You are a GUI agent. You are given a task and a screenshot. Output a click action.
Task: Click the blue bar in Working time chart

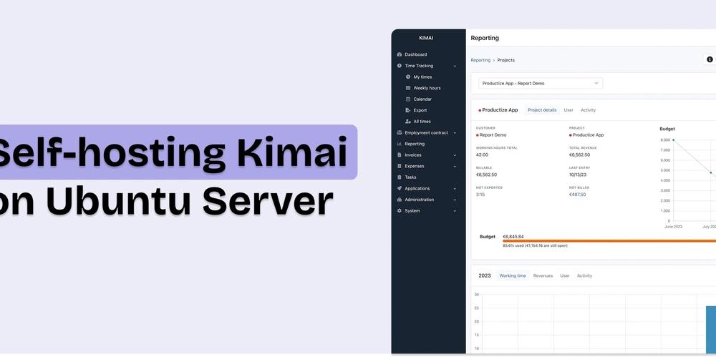click(x=710, y=330)
